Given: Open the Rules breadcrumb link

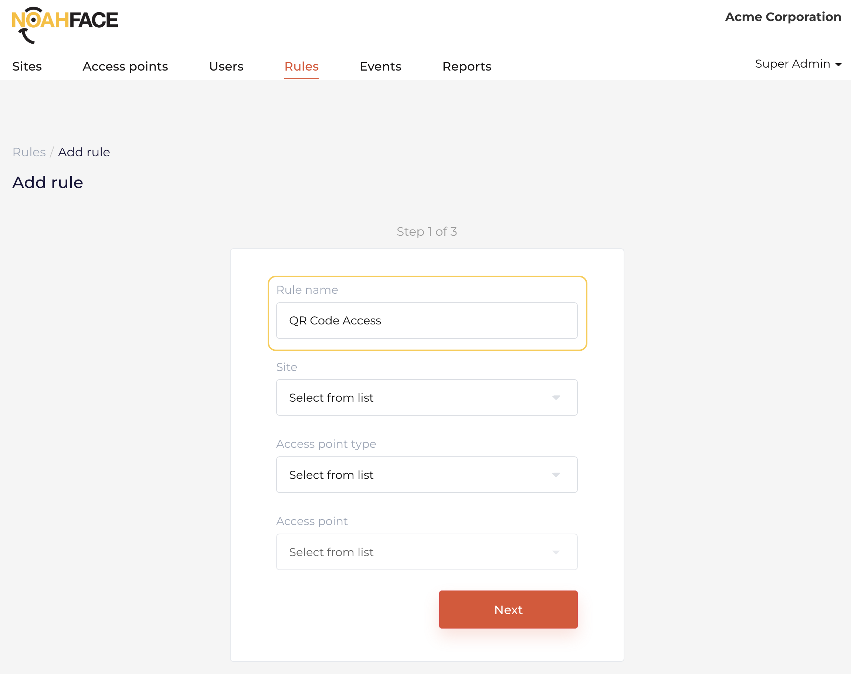Looking at the screenshot, I should (x=29, y=152).
